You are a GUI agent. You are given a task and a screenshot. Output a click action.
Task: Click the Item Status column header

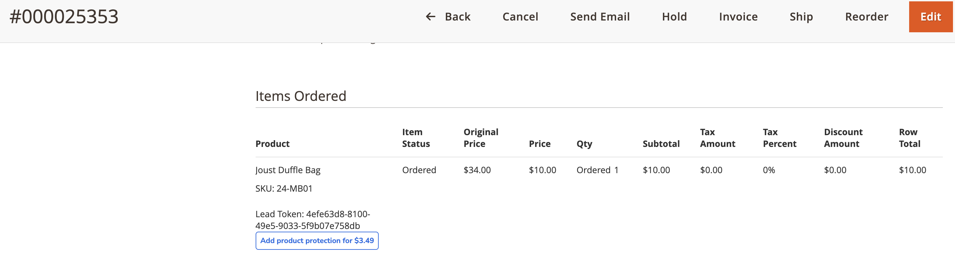pos(415,138)
